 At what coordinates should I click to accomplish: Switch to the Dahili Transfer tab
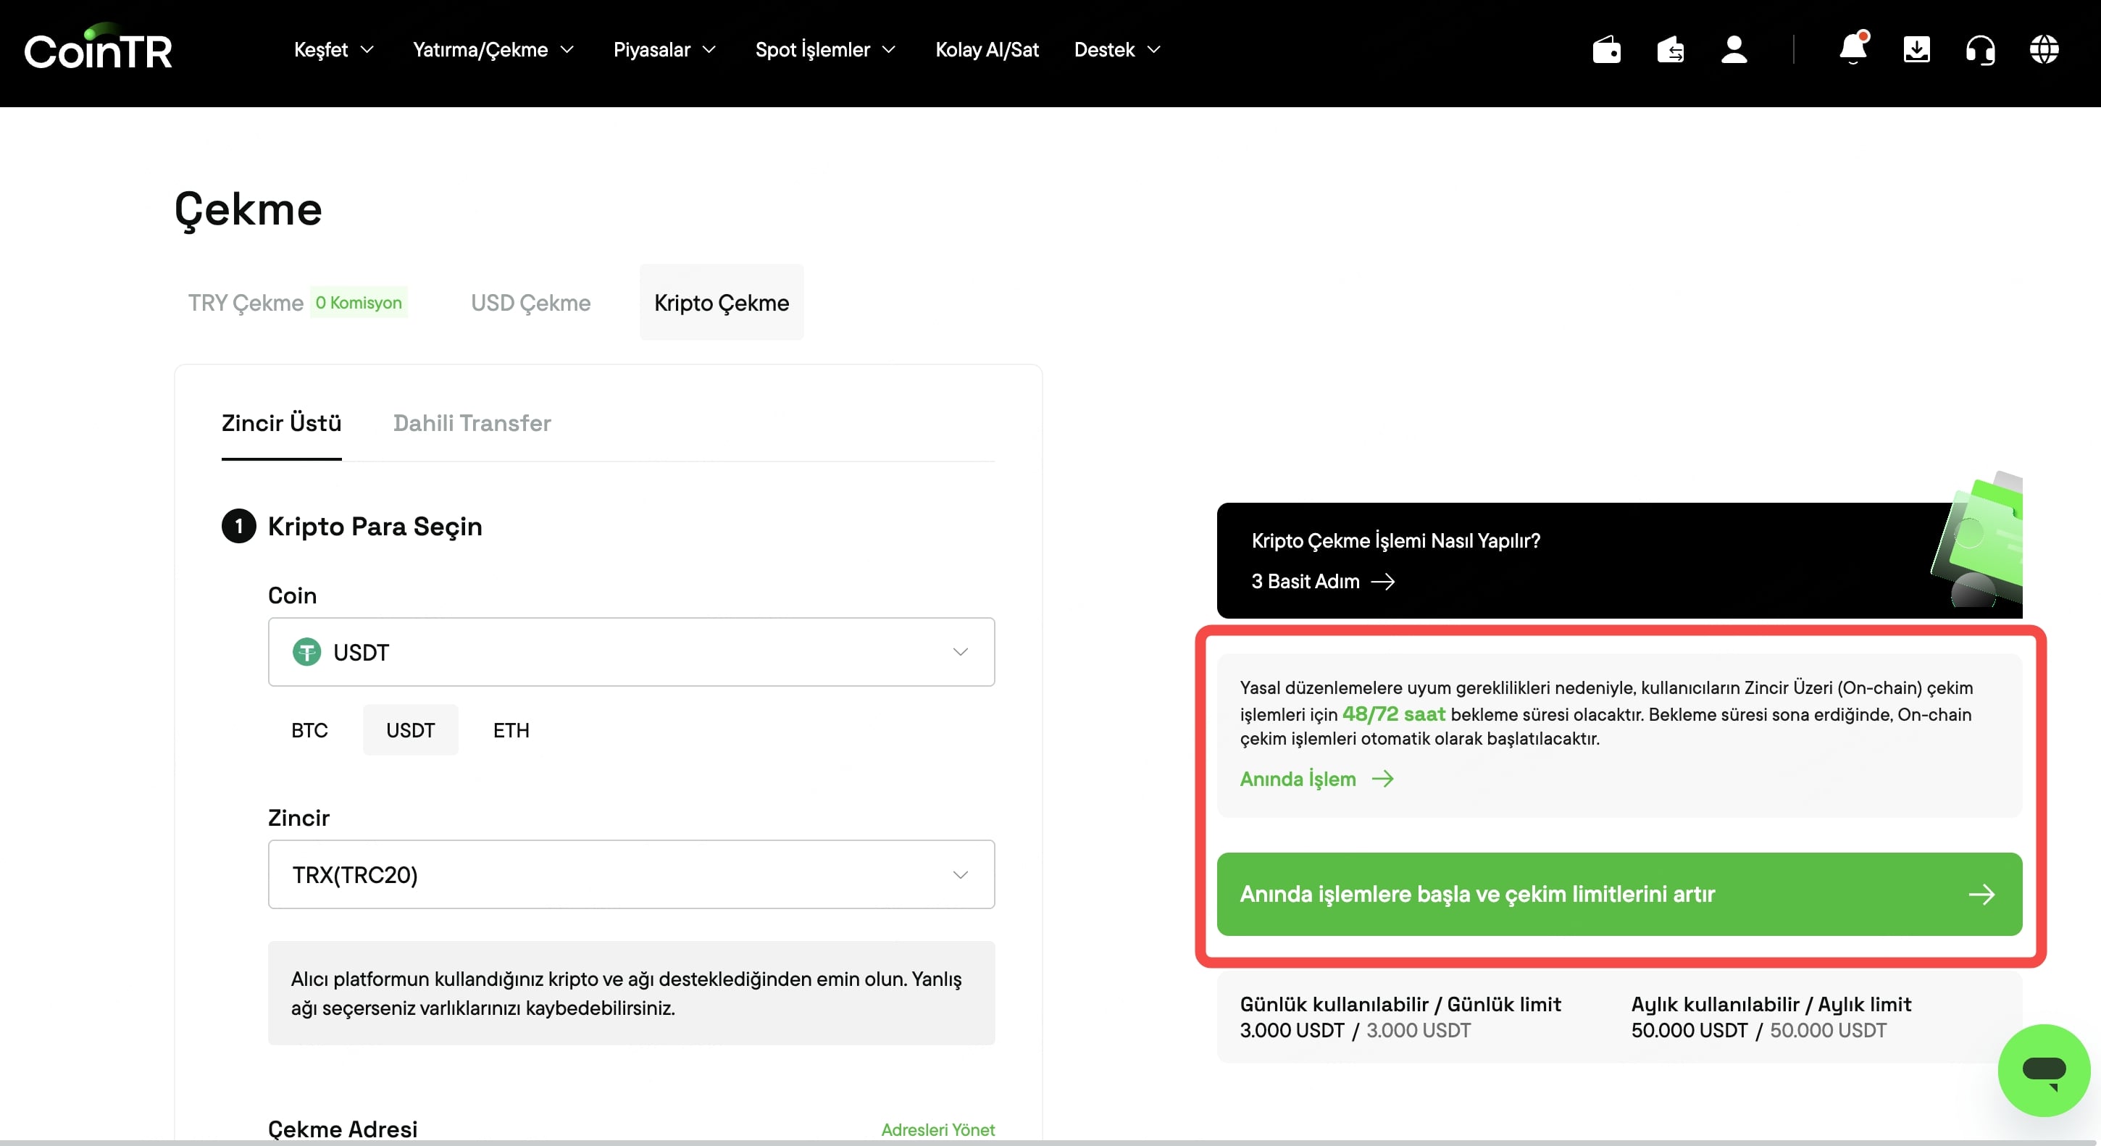tap(472, 422)
